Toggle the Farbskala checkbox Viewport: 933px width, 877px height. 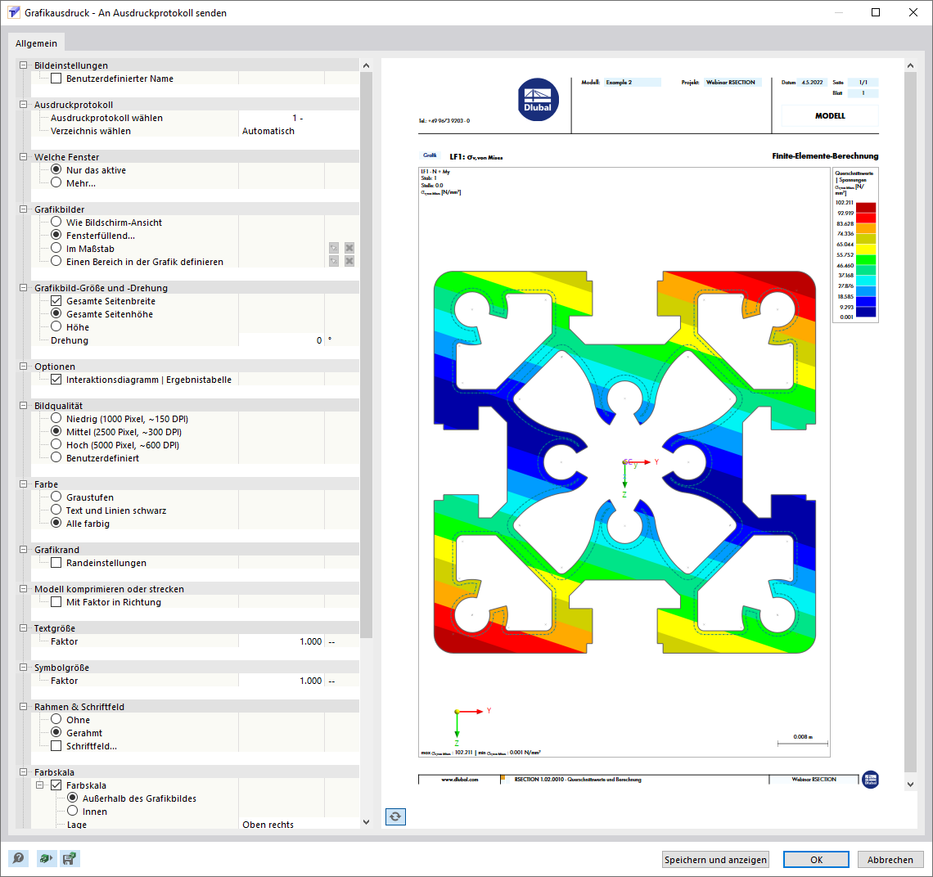pos(56,785)
